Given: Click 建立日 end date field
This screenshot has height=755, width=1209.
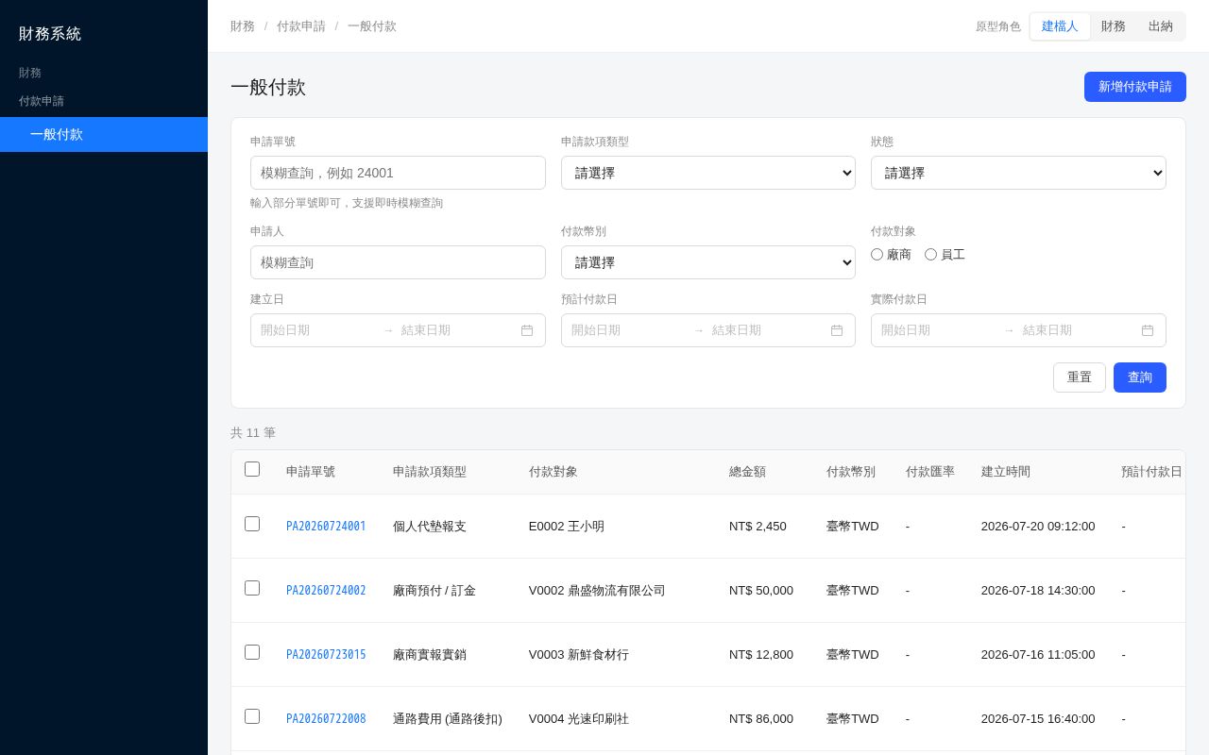Looking at the screenshot, I should [457, 330].
